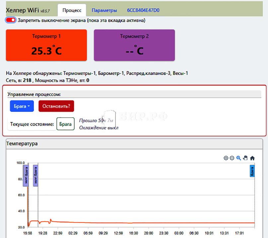Screen dimensions: 268x238
Task: Toggle the screen-off prevention switch
Action: (x=11, y=20)
